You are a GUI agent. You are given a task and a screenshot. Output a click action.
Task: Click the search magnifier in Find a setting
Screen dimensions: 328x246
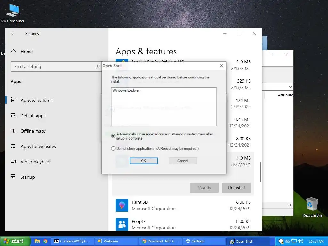point(98,67)
